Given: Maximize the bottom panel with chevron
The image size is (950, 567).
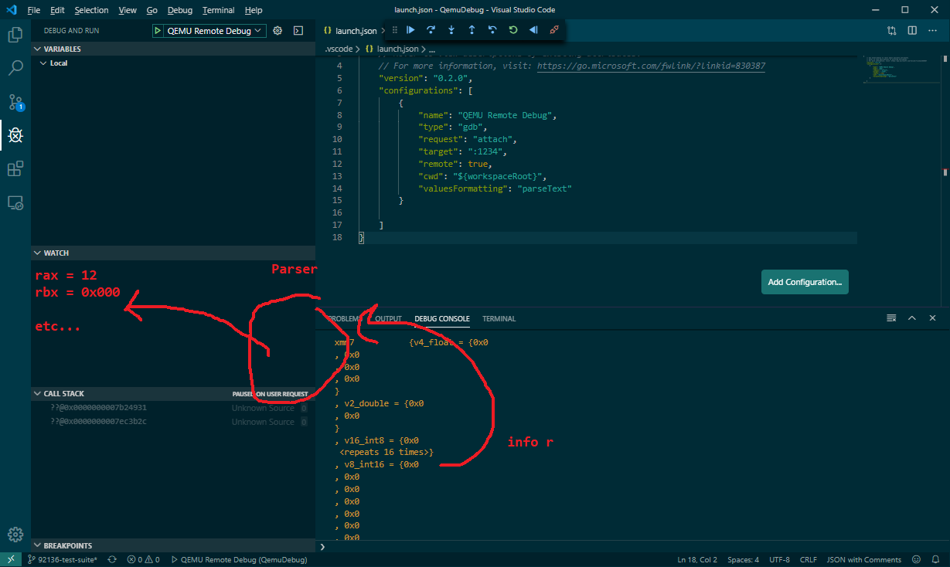Looking at the screenshot, I should pyautogui.click(x=911, y=318).
